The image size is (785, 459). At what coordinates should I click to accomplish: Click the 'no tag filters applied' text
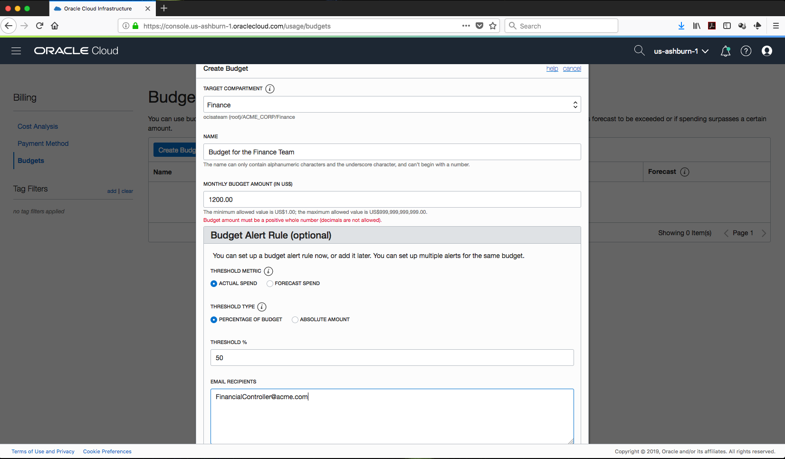[x=39, y=211]
